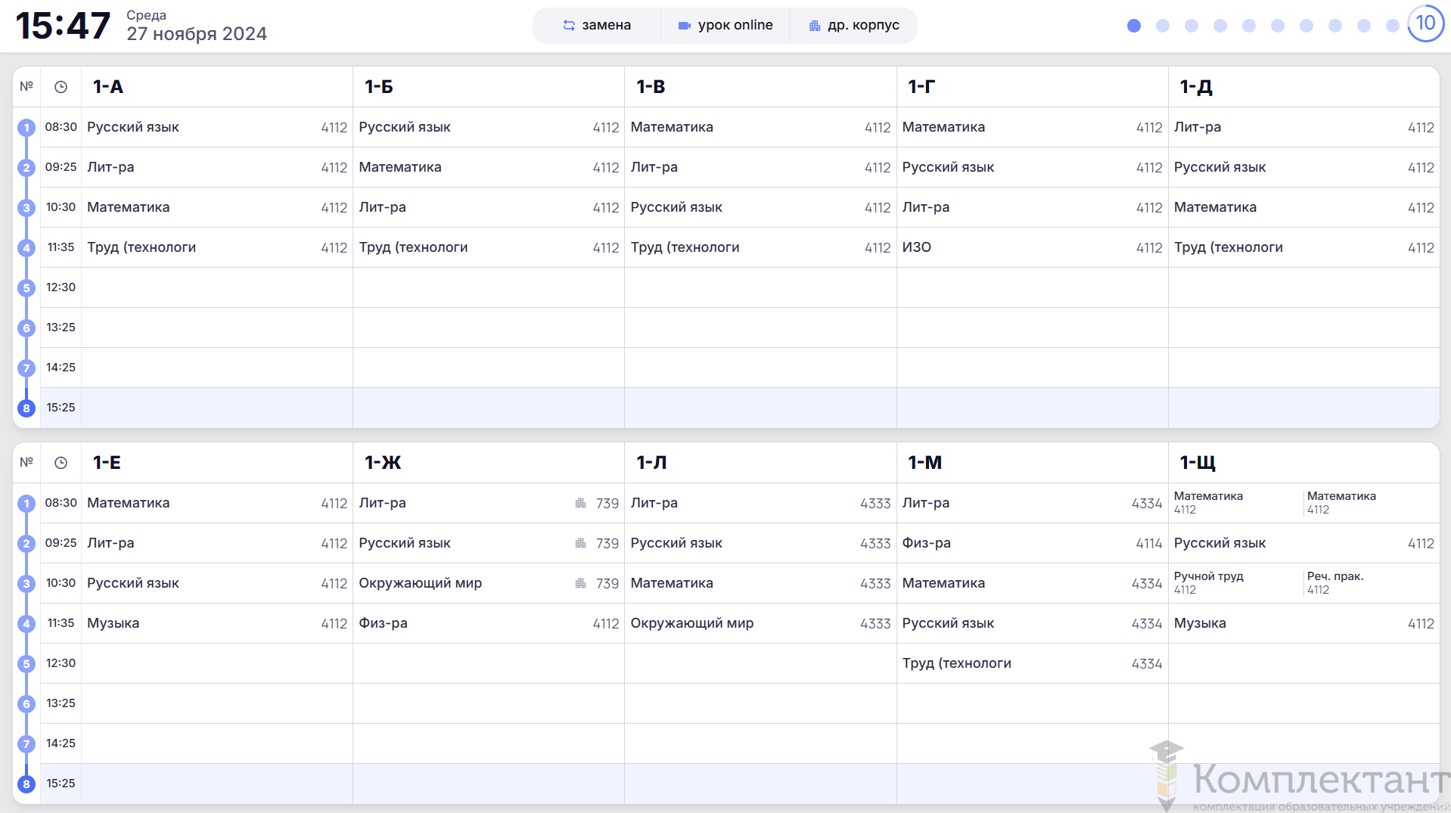This screenshot has height=813, width=1451.
Task: Click the др. корпус building icon
Action: tap(815, 26)
